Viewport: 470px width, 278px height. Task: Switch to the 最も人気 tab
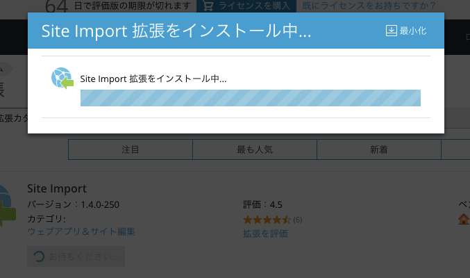coord(255,149)
